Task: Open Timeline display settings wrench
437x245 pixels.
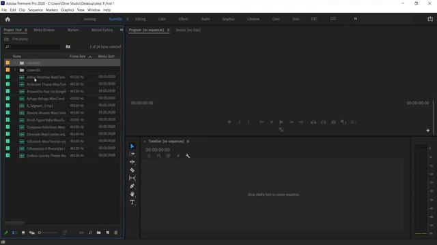Action: point(188,156)
